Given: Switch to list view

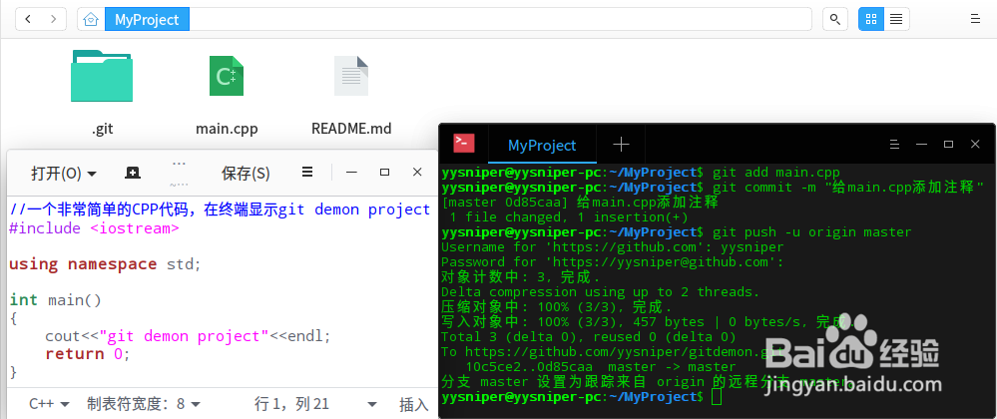Looking at the screenshot, I should (896, 19).
